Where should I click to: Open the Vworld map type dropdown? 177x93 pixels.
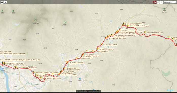(170, 2)
